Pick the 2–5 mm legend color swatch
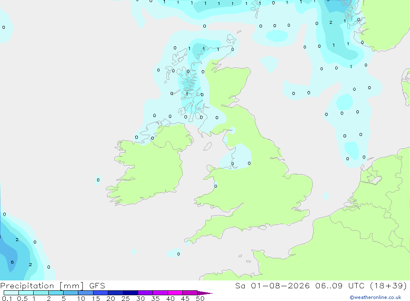Screen dimensions: 410x301 pos(56,293)
